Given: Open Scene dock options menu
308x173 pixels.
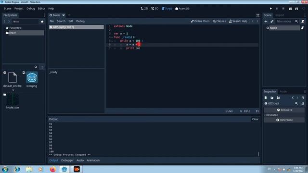Looking at the screenshot, I should pyautogui.click(x=305, y=15).
